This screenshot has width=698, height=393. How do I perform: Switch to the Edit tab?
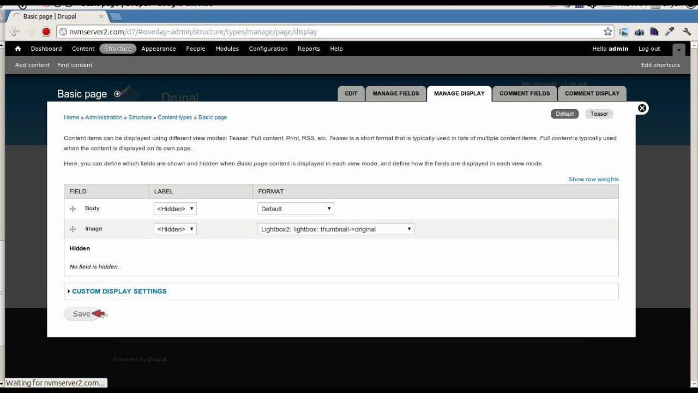351,93
